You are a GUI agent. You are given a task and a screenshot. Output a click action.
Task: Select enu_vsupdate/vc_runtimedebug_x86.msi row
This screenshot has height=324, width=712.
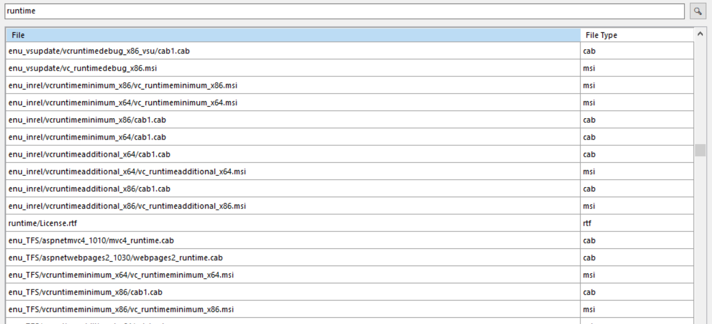point(83,68)
